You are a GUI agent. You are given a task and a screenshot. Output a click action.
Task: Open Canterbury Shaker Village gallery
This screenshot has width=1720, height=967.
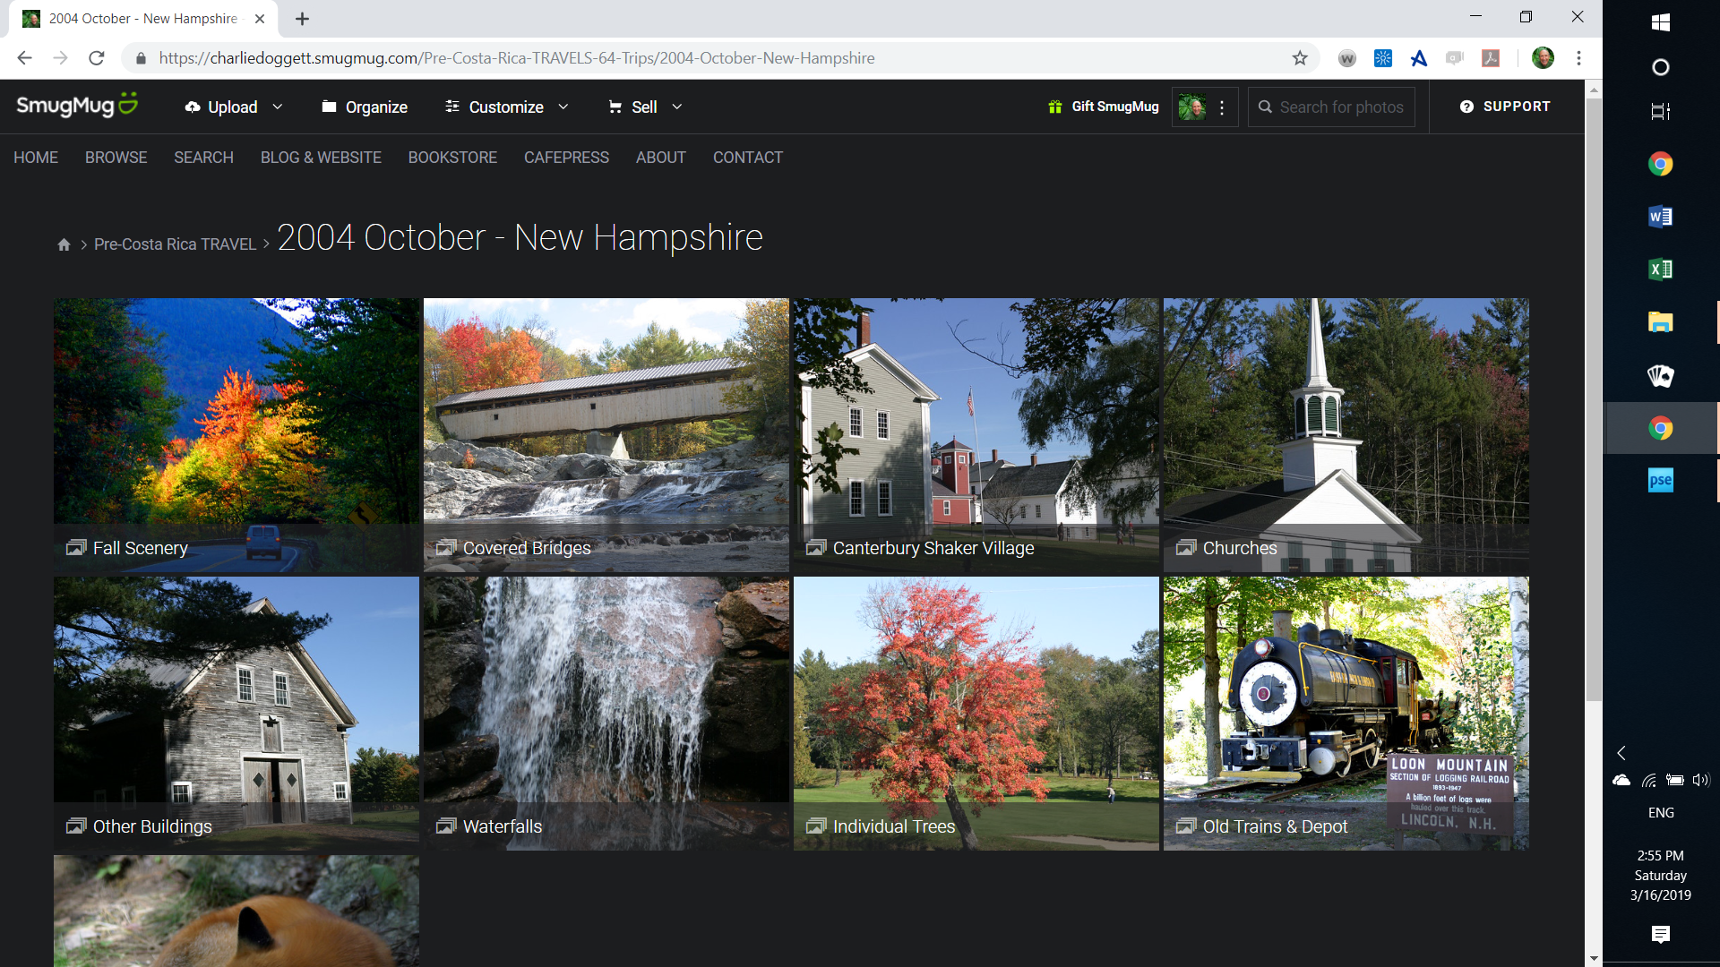tap(976, 435)
